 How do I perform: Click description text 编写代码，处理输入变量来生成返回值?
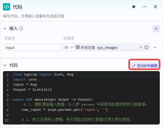click(34, 16)
